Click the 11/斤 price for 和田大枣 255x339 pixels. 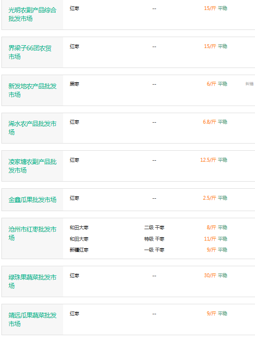[210, 239]
